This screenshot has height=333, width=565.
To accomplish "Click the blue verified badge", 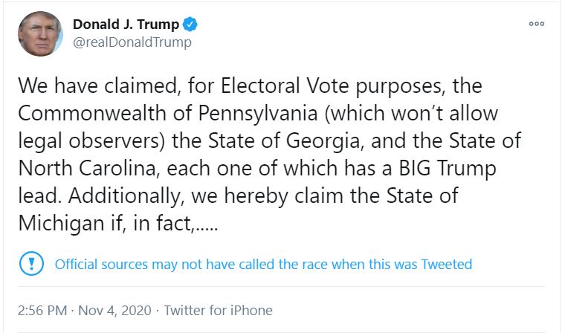I will pos(191,25).
